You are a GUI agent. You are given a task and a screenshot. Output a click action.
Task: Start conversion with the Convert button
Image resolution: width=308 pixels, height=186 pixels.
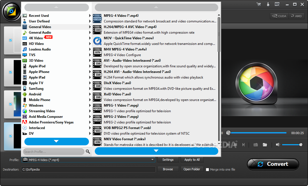(x=273, y=164)
